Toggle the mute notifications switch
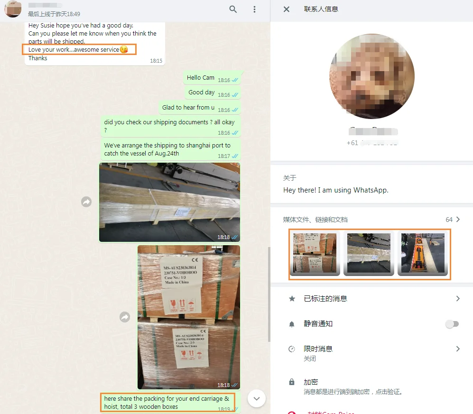This screenshot has height=414, width=473. coord(452,324)
